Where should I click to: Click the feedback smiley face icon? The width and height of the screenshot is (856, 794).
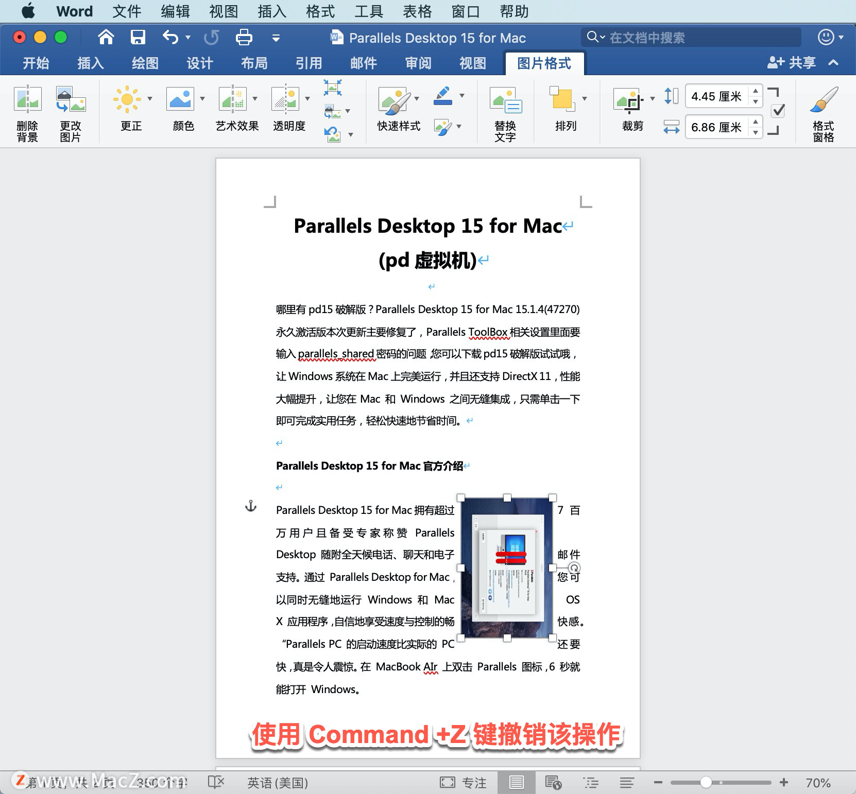click(826, 37)
